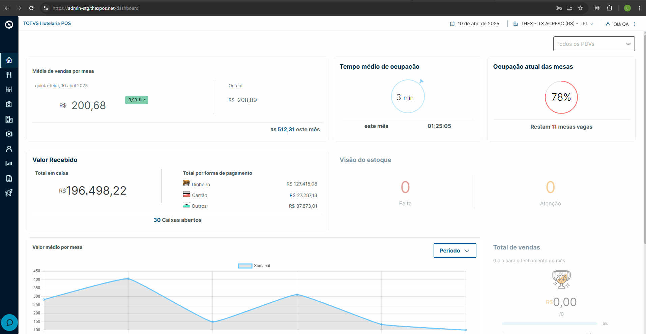The image size is (646, 334).
Task: Click the Dinheiro payment row label
Action: (201, 185)
